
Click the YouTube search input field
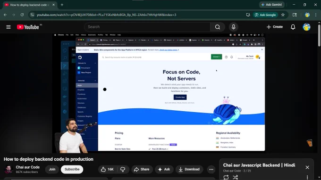click(x=147, y=27)
